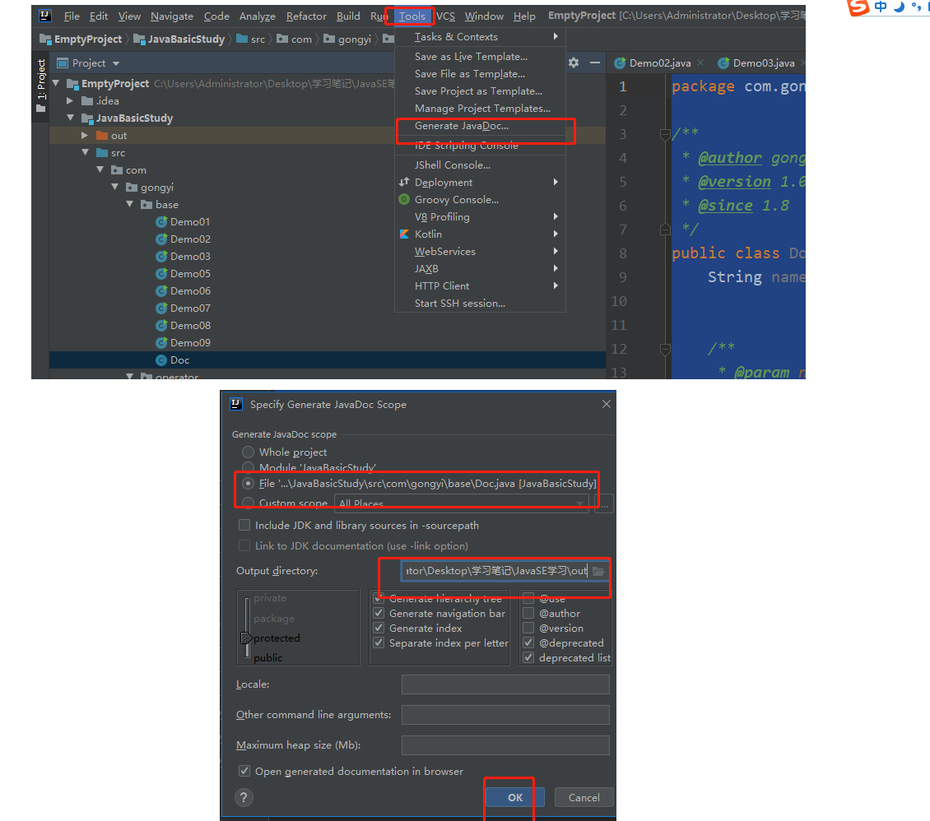Toggle the @deprecated checkbox
Screen dimensions: 930x821
click(x=528, y=642)
